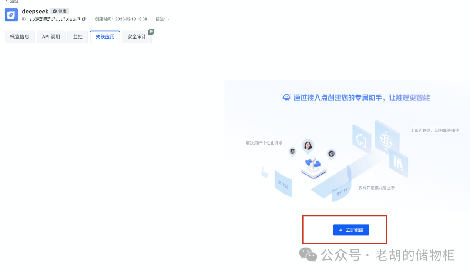The image size is (470, 274).
Task: Click the green 新 badge on 安全审计
Action: (x=151, y=32)
